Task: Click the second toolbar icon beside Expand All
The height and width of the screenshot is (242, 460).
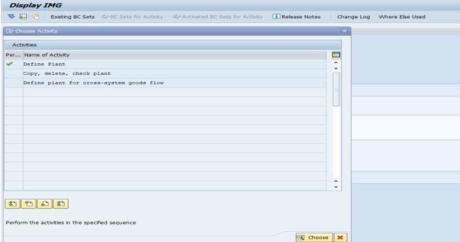Action: tap(23, 17)
